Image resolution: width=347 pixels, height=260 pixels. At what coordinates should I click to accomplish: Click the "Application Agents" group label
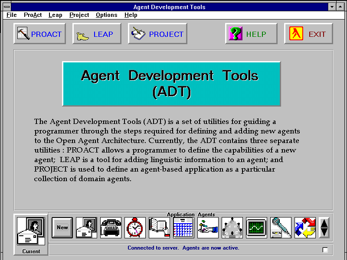click(191, 214)
